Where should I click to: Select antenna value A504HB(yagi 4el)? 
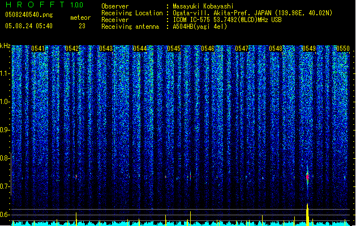pos(200,27)
